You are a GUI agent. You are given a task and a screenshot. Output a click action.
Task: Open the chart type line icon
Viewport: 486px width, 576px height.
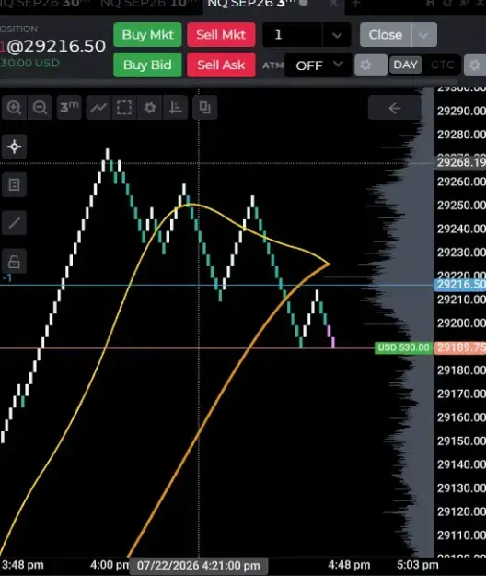point(98,108)
